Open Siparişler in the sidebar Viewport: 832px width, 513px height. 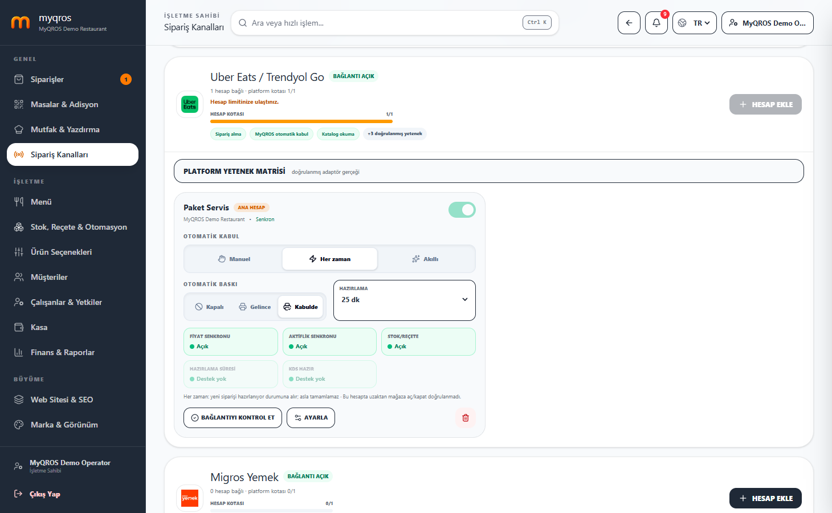[x=72, y=79]
